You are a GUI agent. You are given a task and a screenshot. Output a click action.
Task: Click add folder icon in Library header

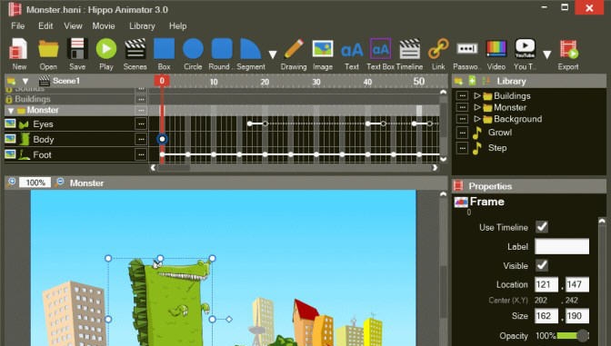(x=458, y=82)
